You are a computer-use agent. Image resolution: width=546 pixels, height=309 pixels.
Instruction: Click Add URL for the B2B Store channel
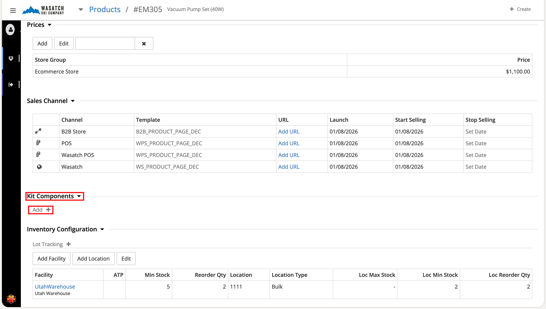click(289, 132)
